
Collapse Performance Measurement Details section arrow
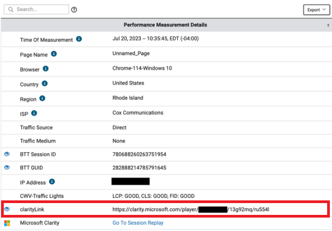pyautogui.click(x=328, y=25)
